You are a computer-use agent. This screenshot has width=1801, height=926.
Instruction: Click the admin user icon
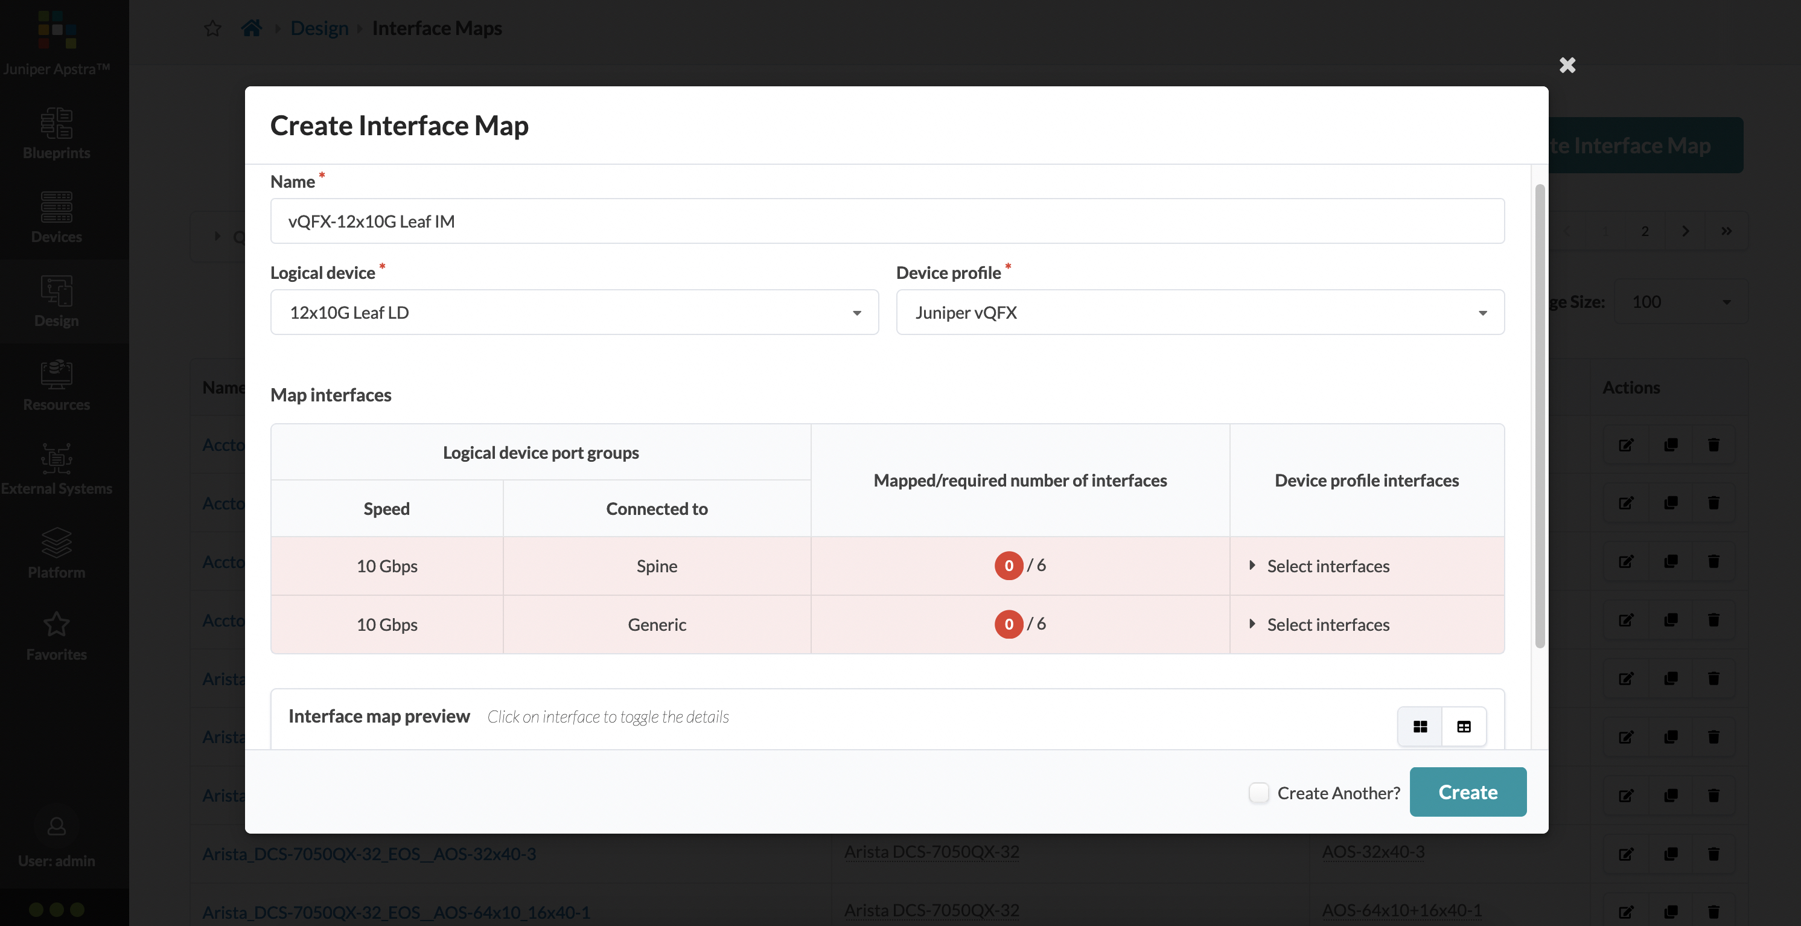[57, 826]
